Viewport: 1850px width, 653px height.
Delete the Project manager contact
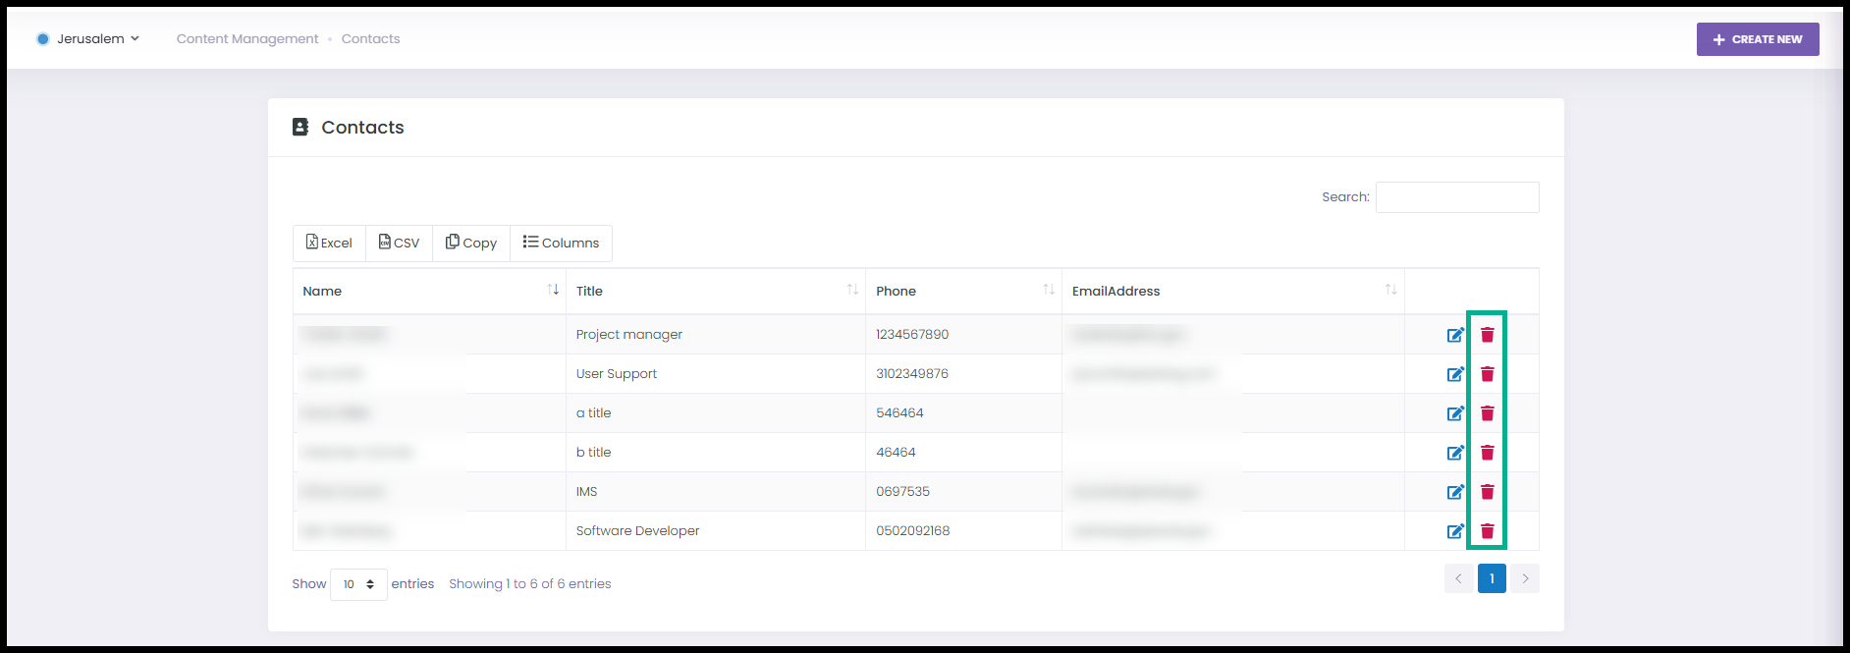[x=1488, y=335]
